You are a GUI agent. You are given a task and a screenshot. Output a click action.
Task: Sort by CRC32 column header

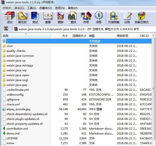[x=145, y=36]
